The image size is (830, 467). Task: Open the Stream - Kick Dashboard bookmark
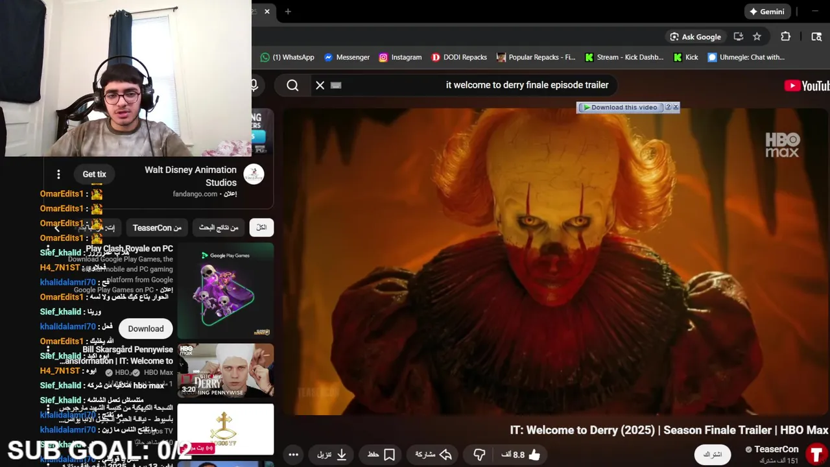coord(624,57)
